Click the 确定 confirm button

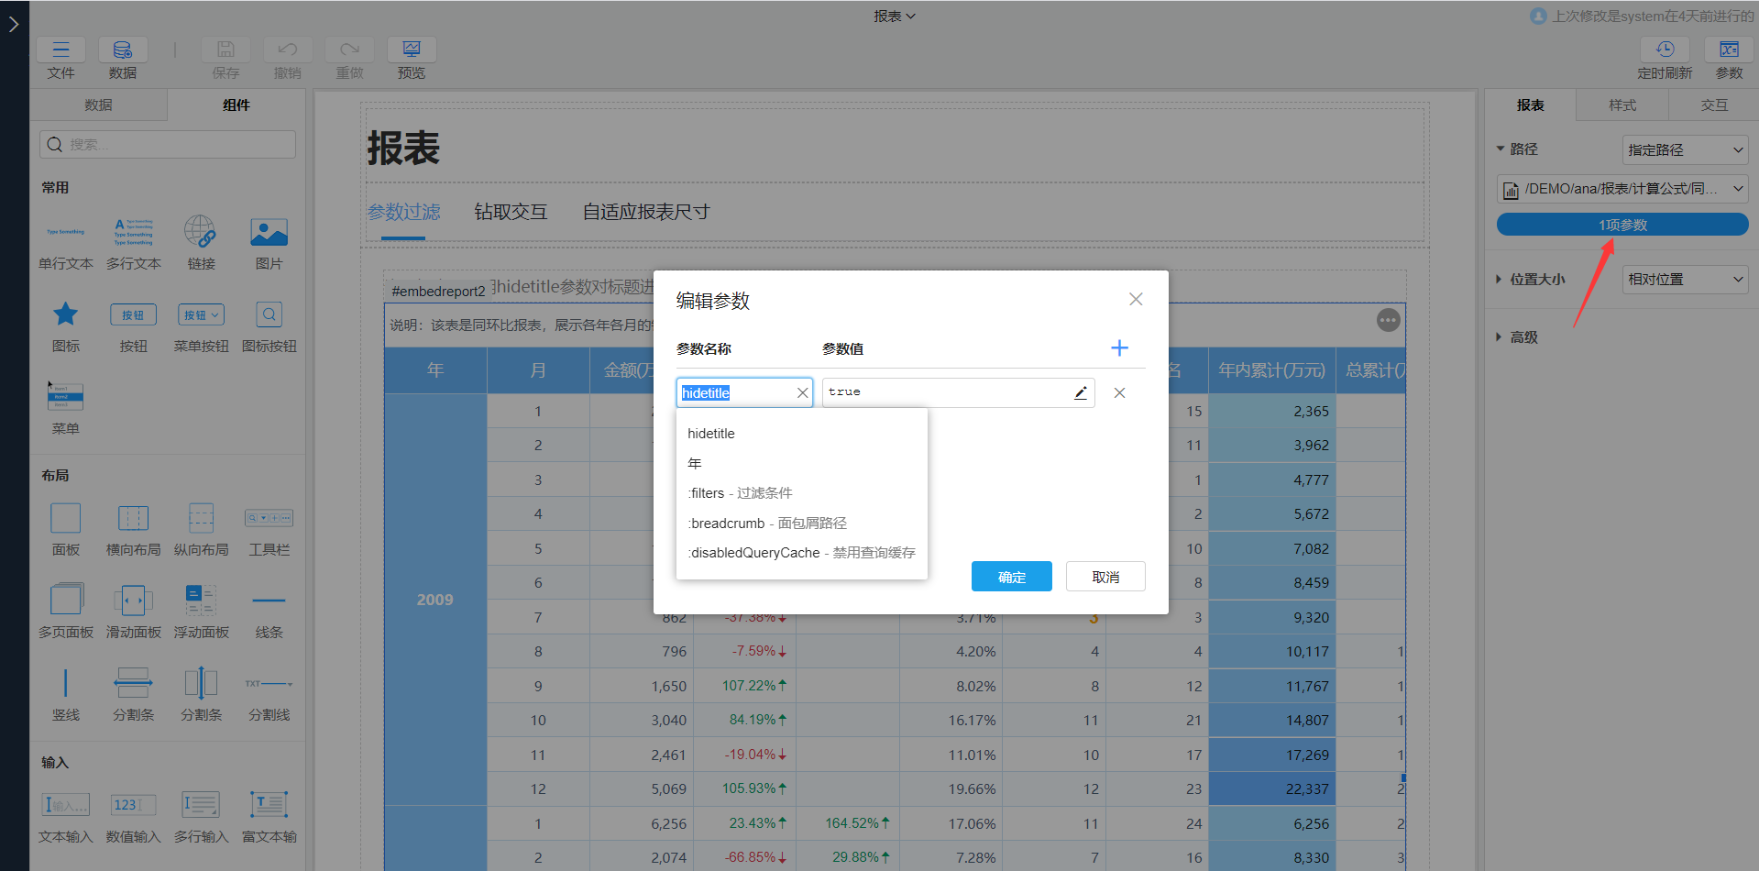(x=1011, y=577)
